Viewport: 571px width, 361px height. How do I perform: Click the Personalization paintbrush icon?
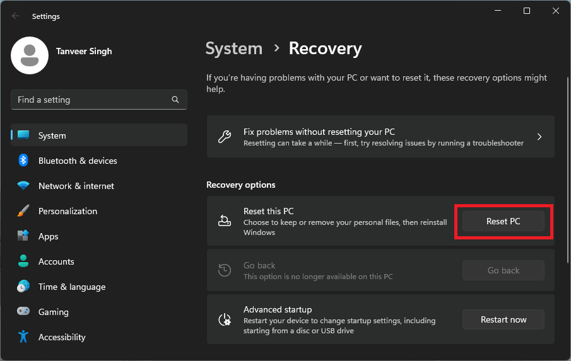pos(23,211)
